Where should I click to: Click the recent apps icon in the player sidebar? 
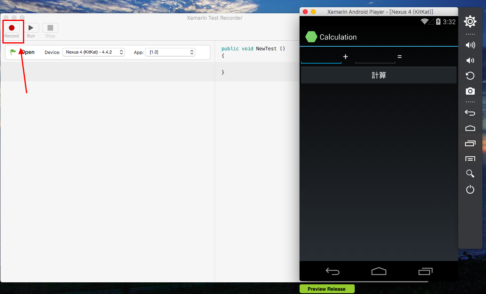470,143
